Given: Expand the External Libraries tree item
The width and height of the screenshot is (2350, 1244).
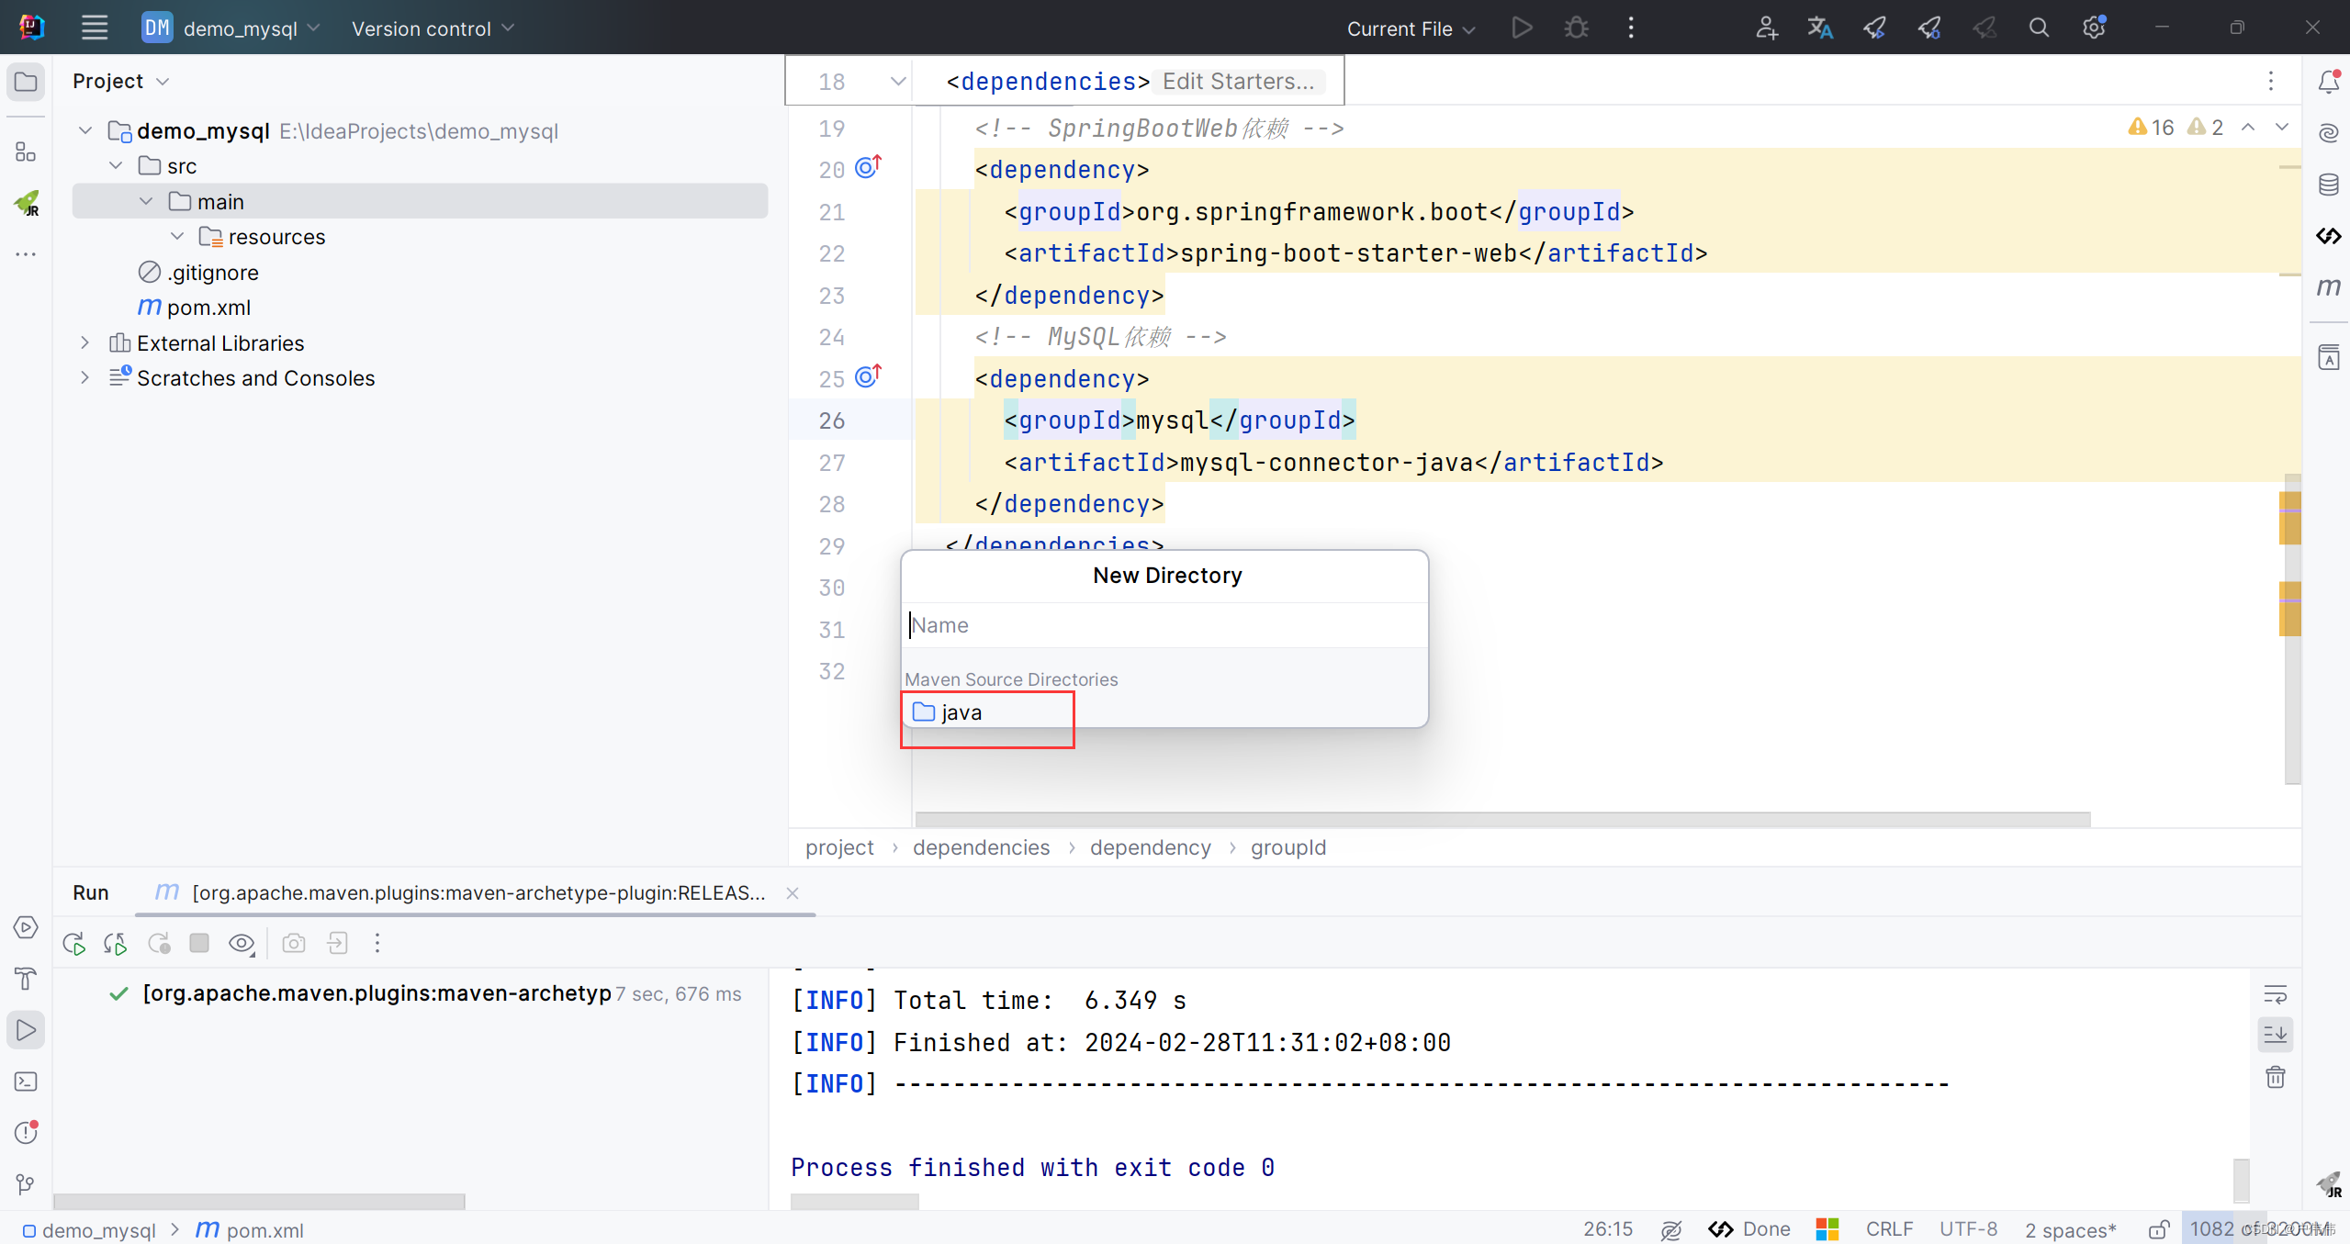Looking at the screenshot, I should tap(85, 342).
